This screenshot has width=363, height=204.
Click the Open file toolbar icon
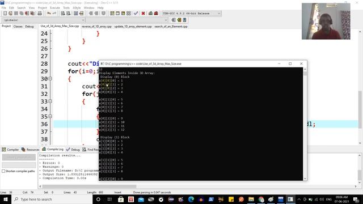[x=10, y=14]
